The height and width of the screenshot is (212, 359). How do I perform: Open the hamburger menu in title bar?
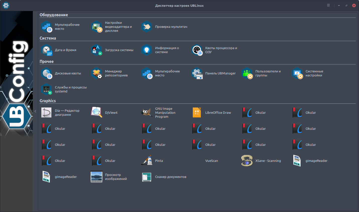pos(328,5)
